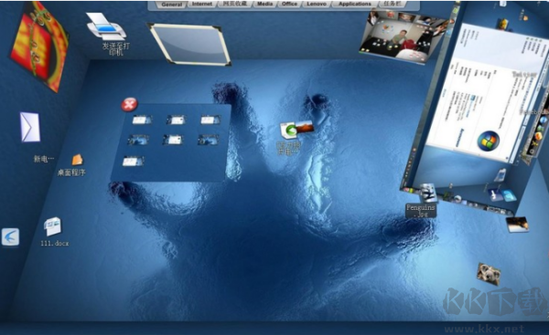Click the empty picture frame on back wall
Image resolution: width=549 pixels, height=335 pixels.
(189, 44)
